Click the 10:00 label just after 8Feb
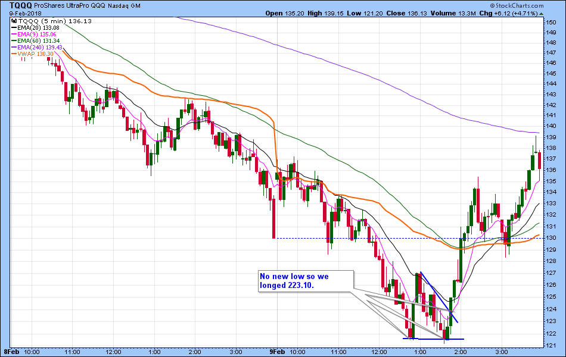This screenshot has width=566, height=357. [32, 352]
